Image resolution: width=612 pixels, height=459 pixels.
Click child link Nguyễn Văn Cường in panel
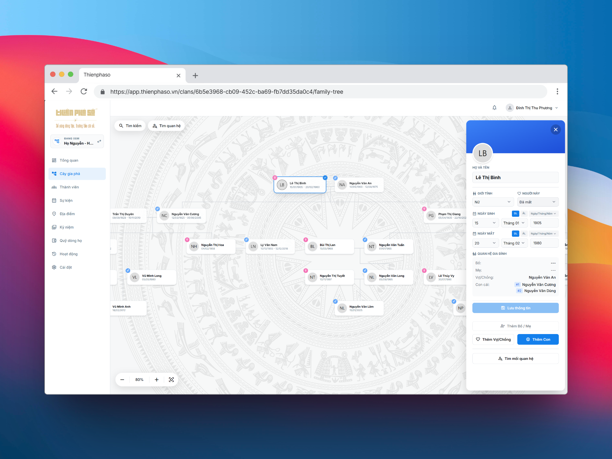tap(539, 285)
